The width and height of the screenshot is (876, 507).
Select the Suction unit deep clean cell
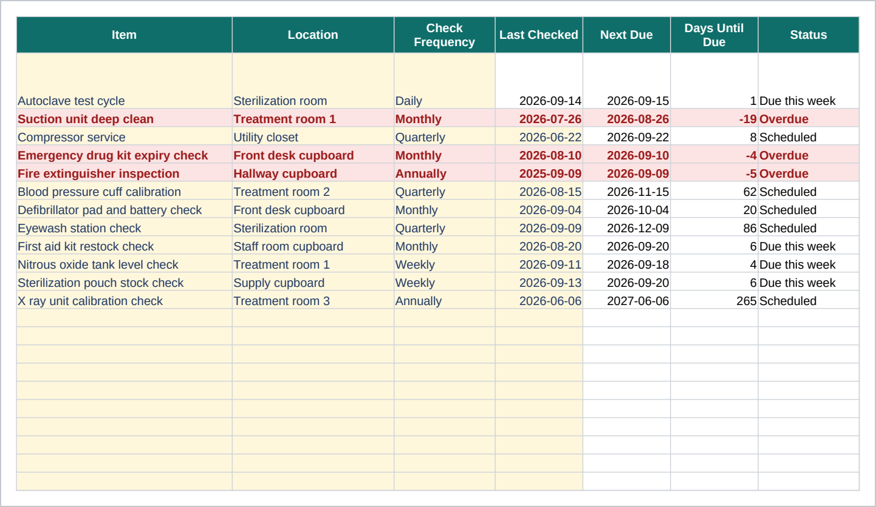pyautogui.click(x=125, y=118)
